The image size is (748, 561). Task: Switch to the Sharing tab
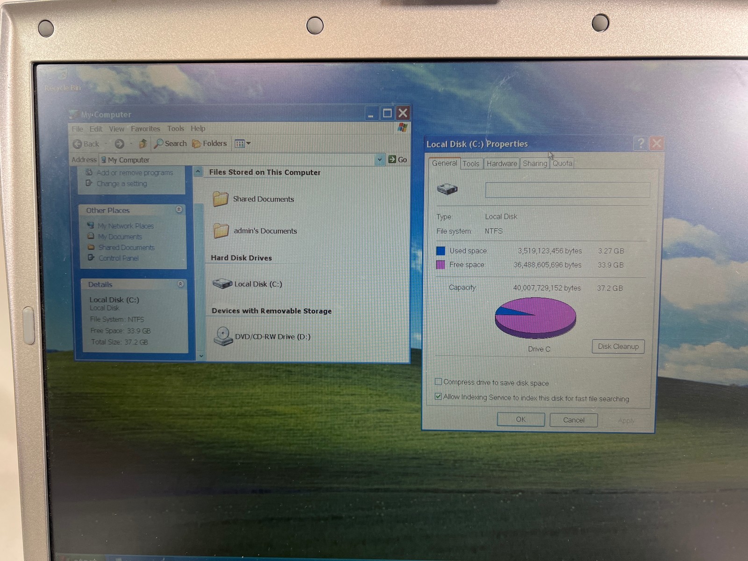click(535, 163)
